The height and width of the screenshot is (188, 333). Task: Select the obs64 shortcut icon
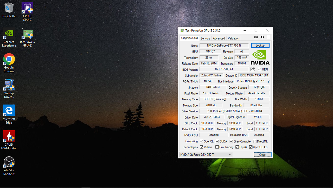pos(9,166)
